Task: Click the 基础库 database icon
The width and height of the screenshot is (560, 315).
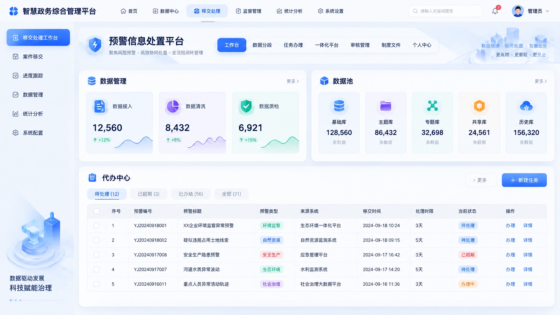Action: (339, 106)
